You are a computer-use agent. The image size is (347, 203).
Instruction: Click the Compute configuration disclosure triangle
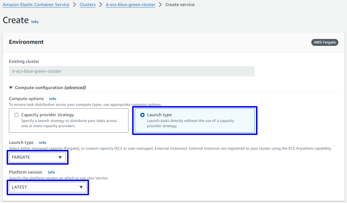tap(11, 88)
